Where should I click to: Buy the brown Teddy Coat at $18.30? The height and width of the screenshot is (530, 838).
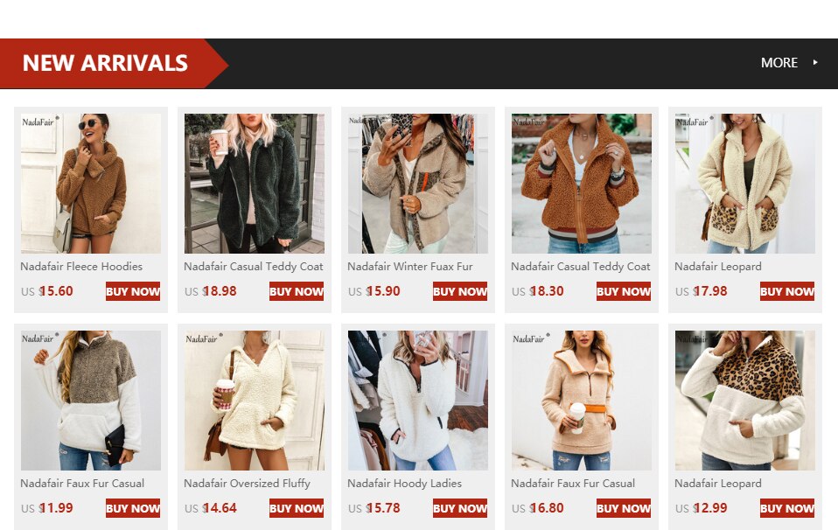point(623,291)
